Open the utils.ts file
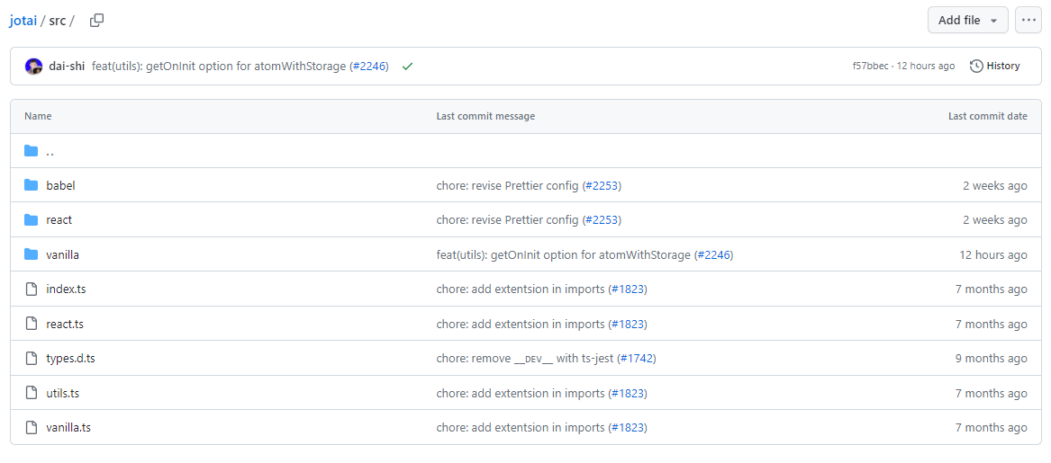 tap(62, 393)
